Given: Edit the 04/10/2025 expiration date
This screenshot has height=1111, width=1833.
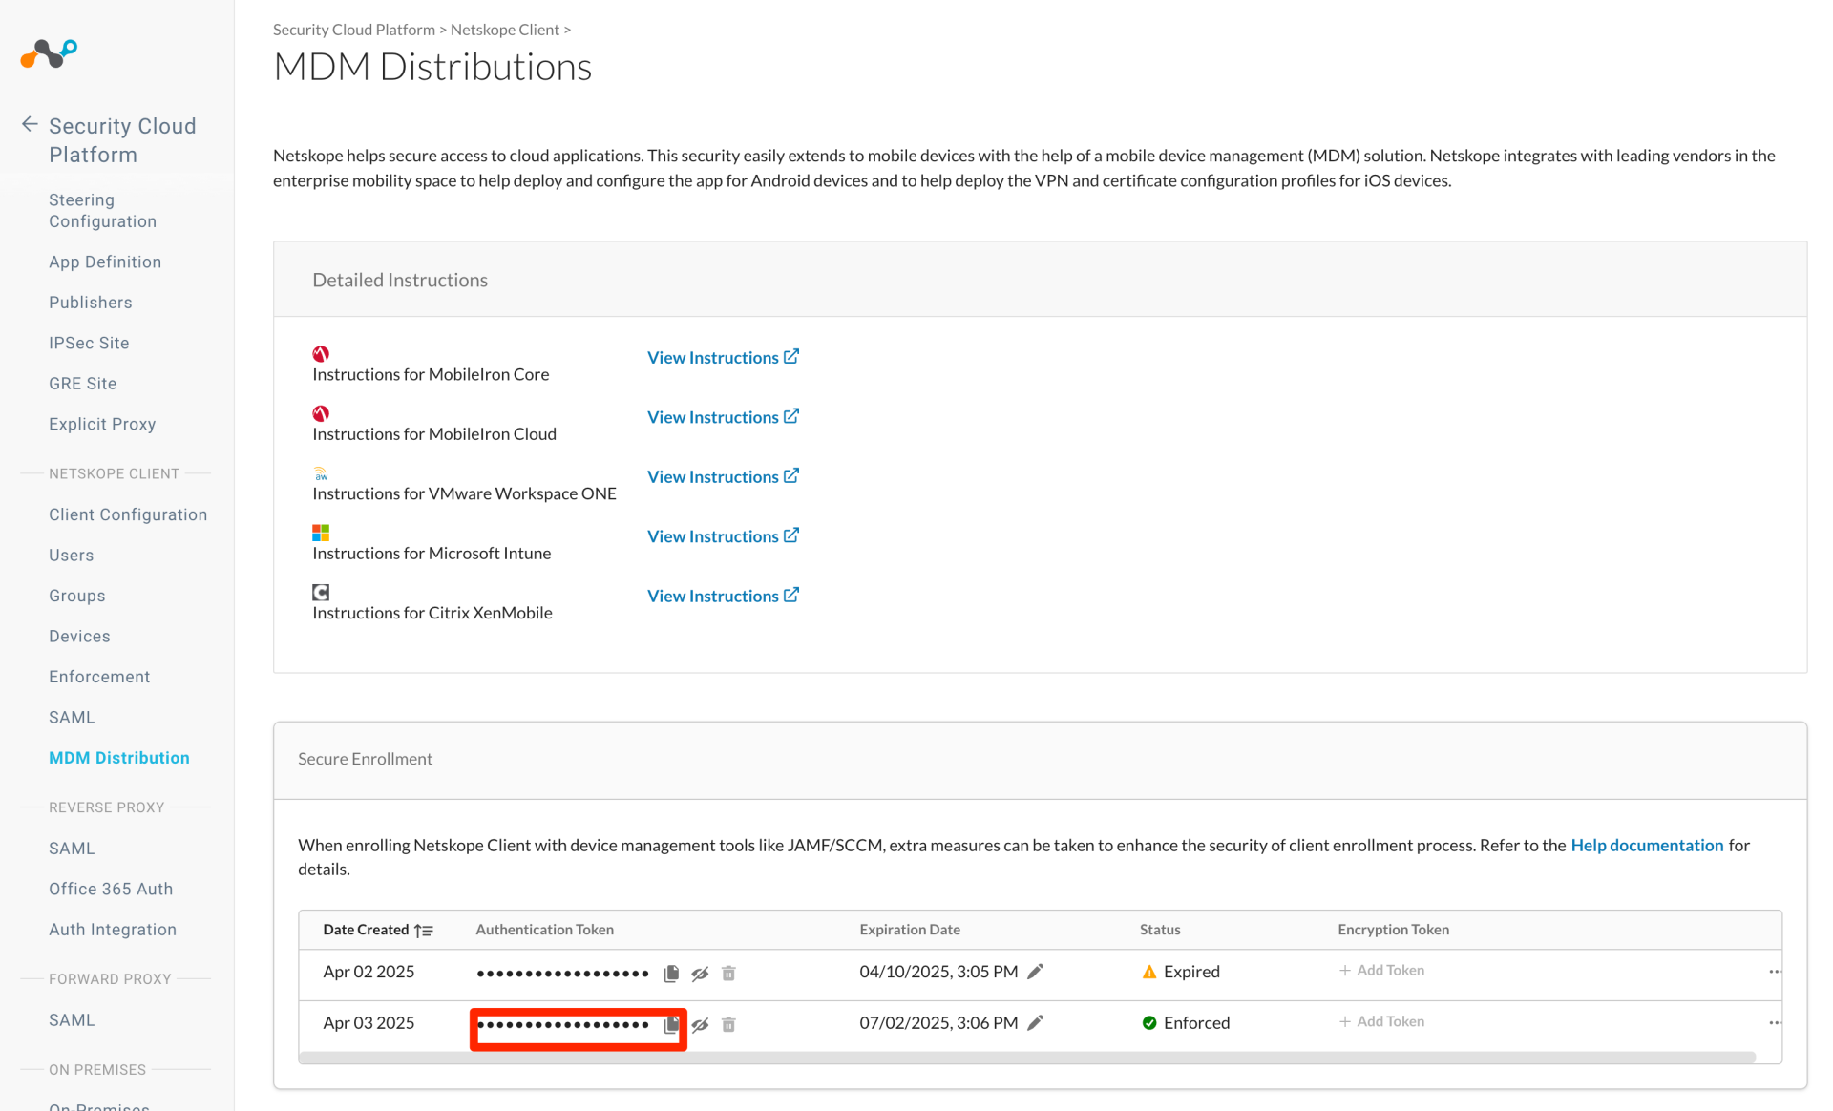Looking at the screenshot, I should coord(1036,971).
